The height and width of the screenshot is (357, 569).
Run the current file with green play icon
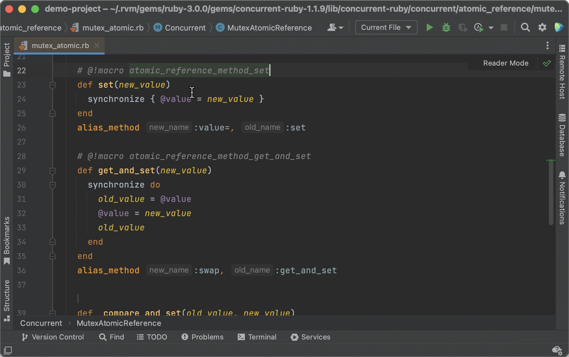(x=429, y=28)
